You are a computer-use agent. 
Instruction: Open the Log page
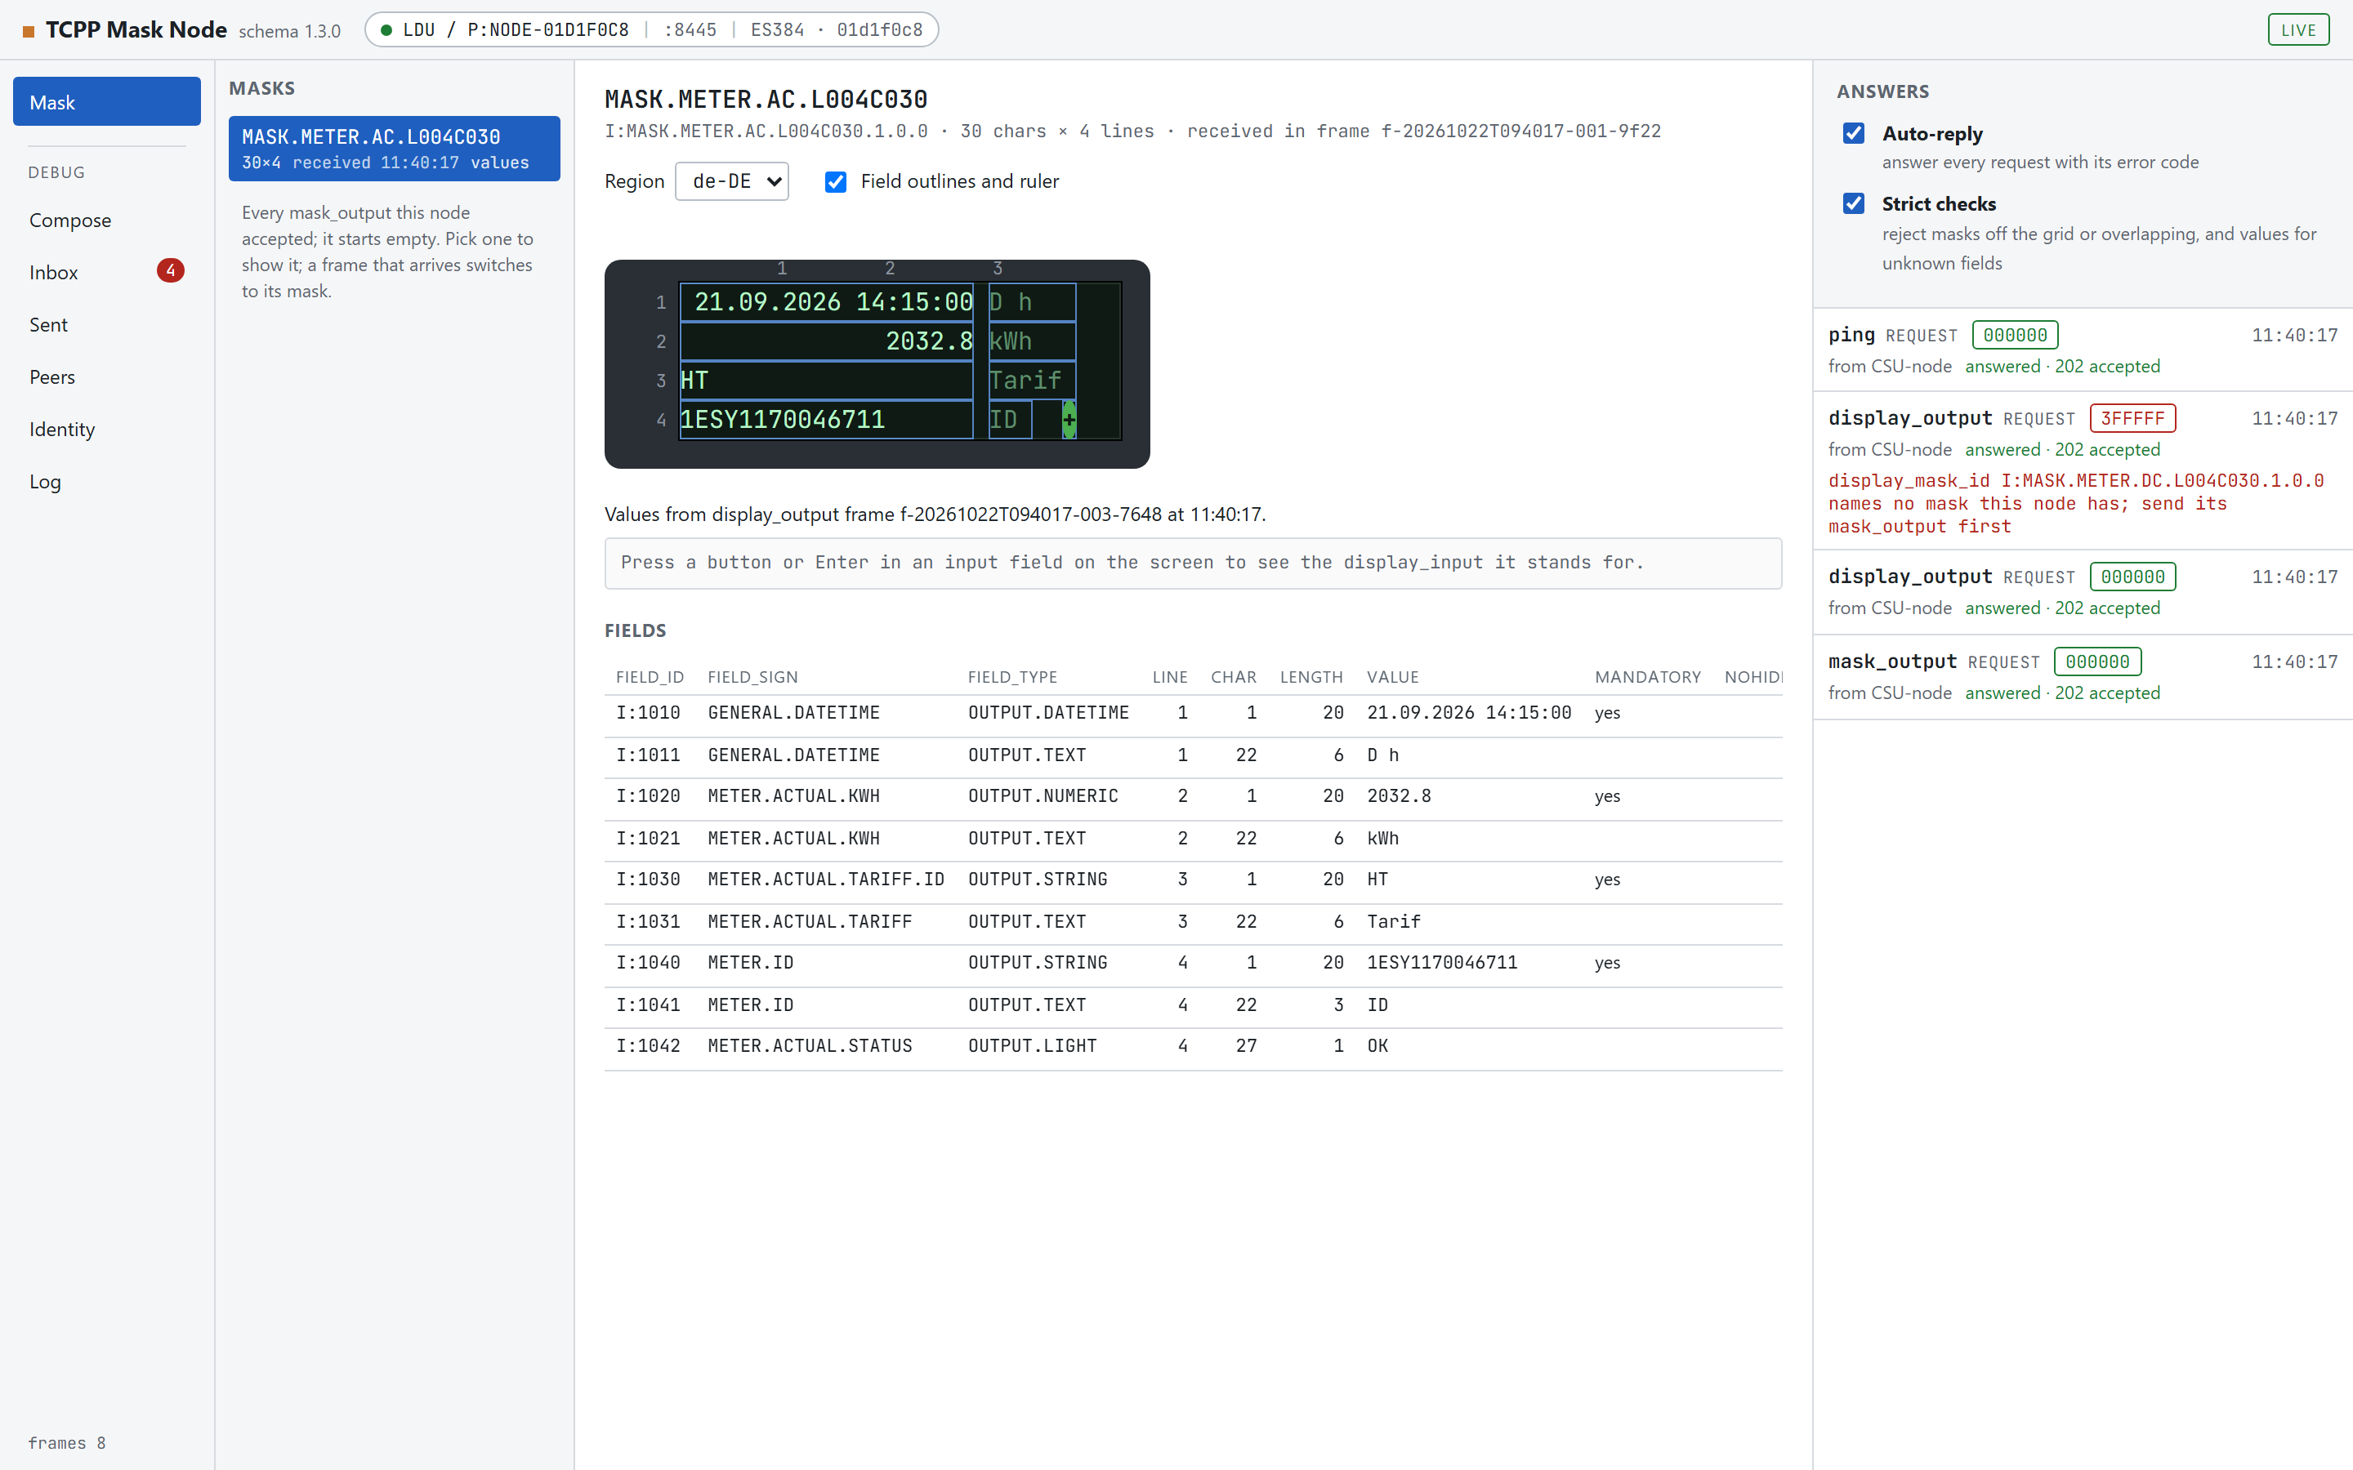click(x=107, y=482)
